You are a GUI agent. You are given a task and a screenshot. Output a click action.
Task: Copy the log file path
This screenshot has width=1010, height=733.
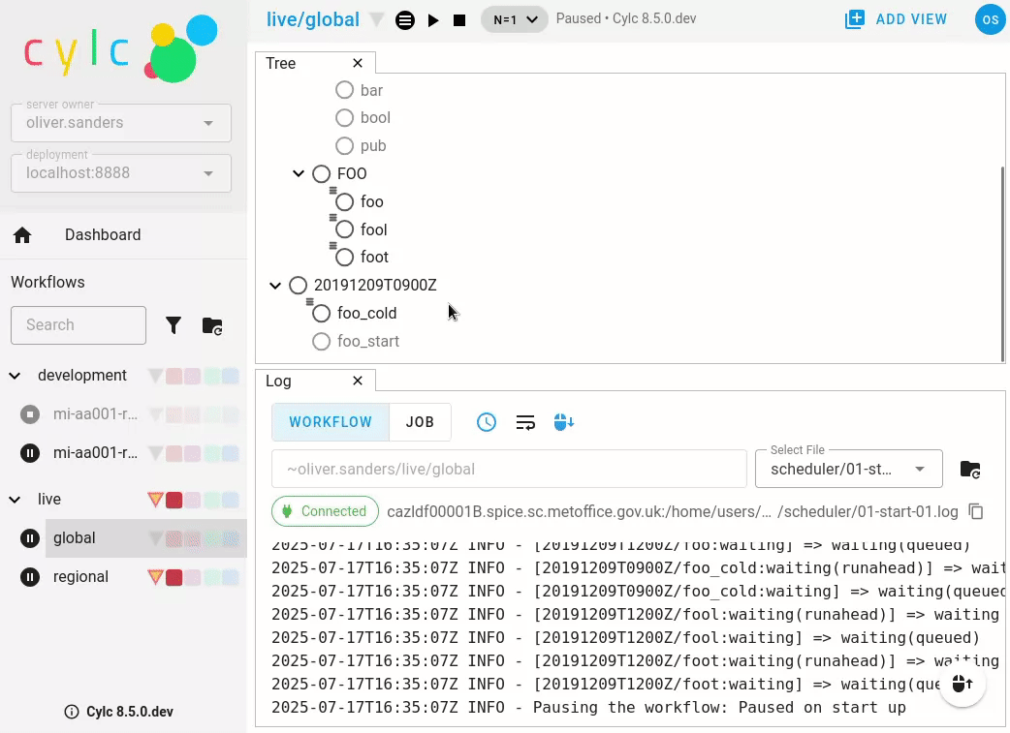(976, 511)
